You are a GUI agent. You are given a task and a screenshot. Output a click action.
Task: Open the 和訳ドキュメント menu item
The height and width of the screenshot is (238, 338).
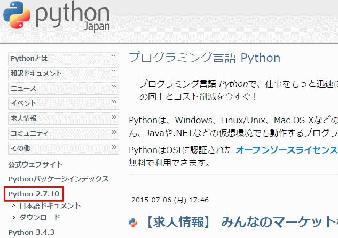point(64,74)
